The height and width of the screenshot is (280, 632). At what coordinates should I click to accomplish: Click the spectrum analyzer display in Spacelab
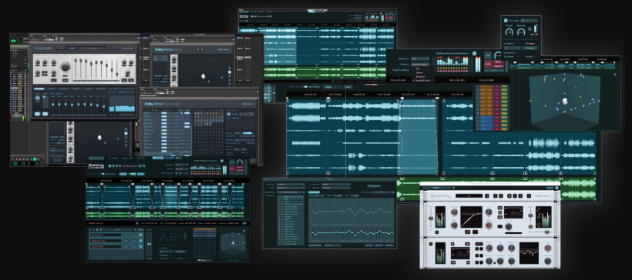(122, 104)
